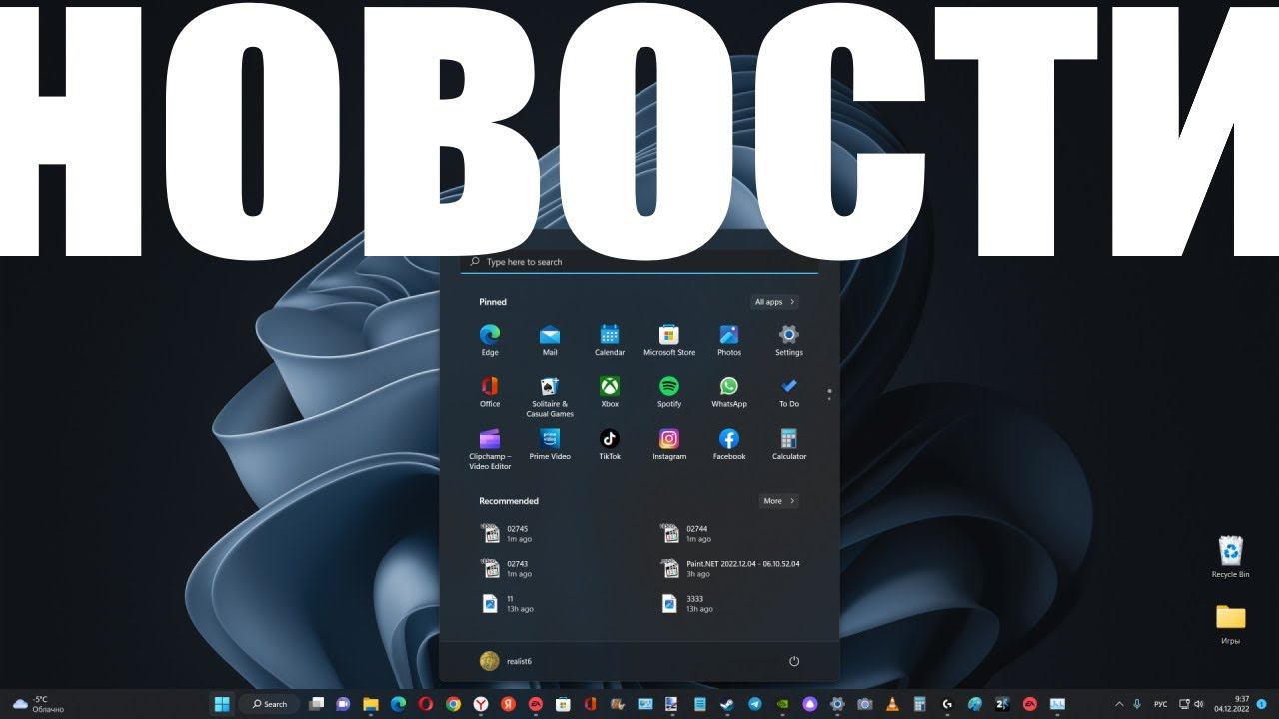Open Clipchamp – Video Editor
Image resolution: width=1279 pixels, height=719 pixels.
pos(490,449)
